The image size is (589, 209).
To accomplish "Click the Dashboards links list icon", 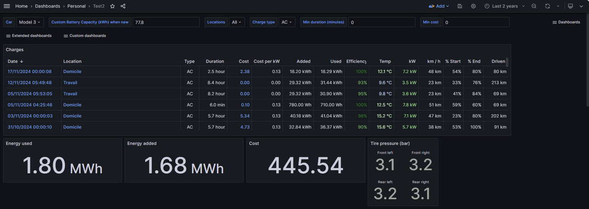I will (554, 22).
